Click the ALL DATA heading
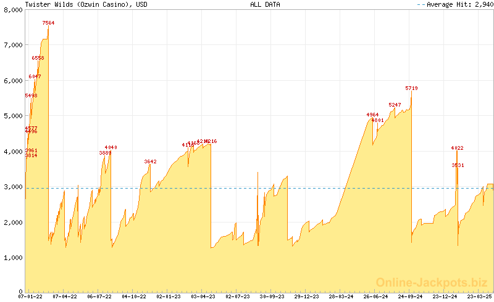 (265, 4)
